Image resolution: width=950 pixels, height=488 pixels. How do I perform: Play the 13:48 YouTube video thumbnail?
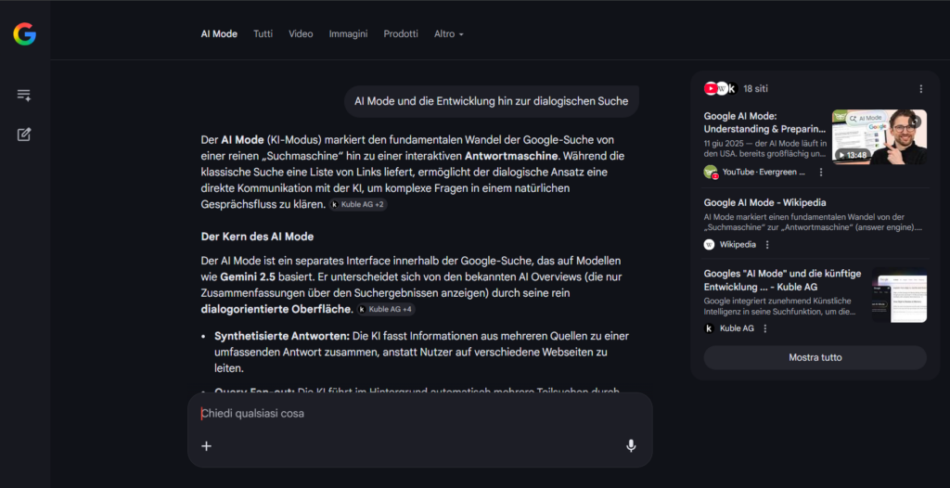879,137
